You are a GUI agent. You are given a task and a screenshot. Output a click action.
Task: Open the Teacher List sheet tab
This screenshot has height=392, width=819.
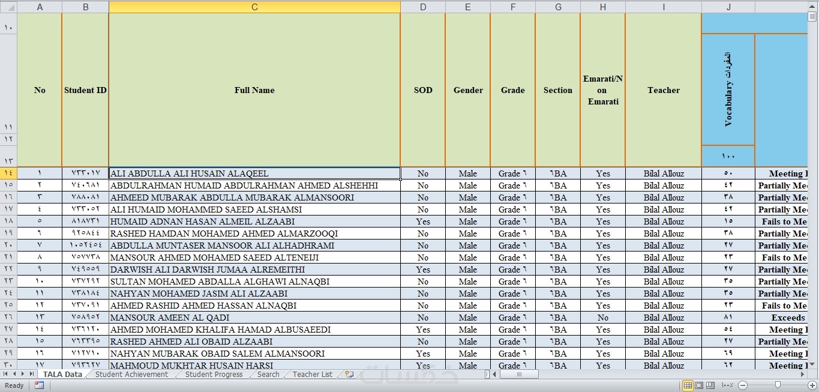[x=312, y=374]
